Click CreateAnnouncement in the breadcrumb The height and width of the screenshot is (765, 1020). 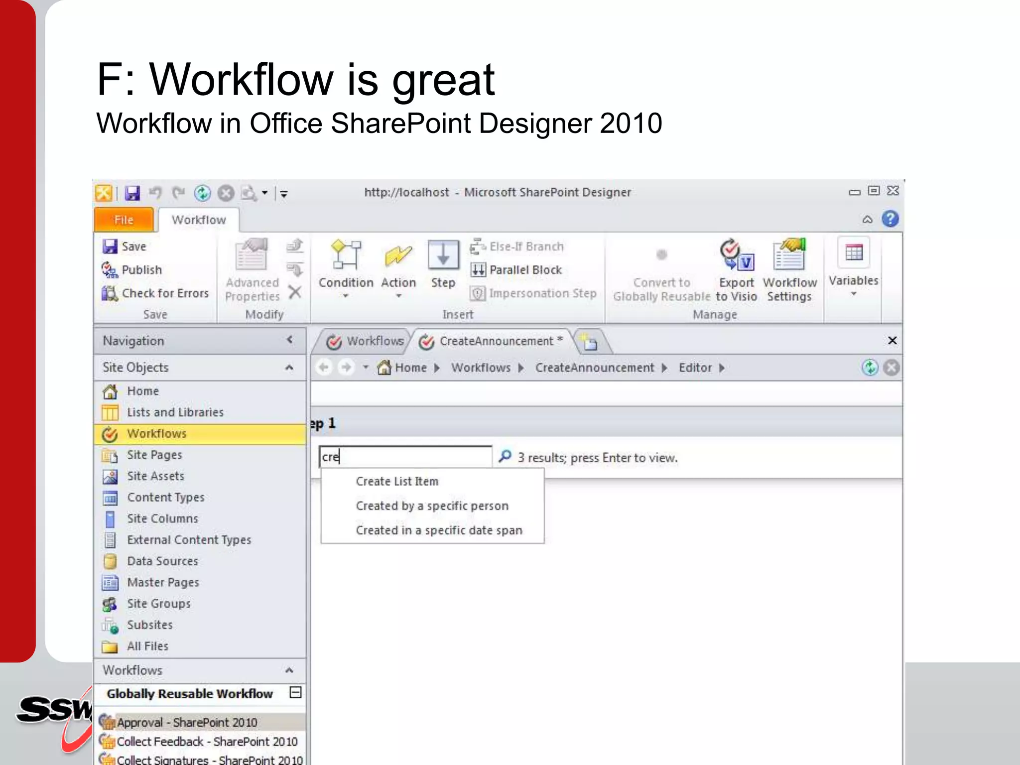pyautogui.click(x=595, y=368)
